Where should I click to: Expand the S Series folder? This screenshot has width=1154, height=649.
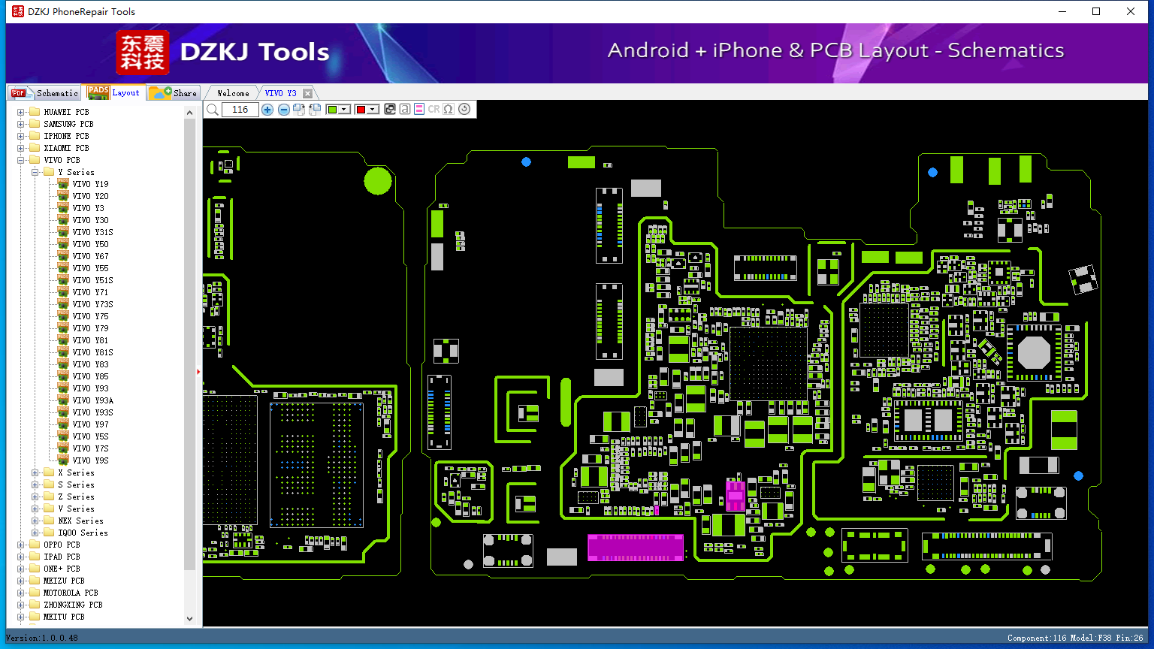(x=35, y=484)
